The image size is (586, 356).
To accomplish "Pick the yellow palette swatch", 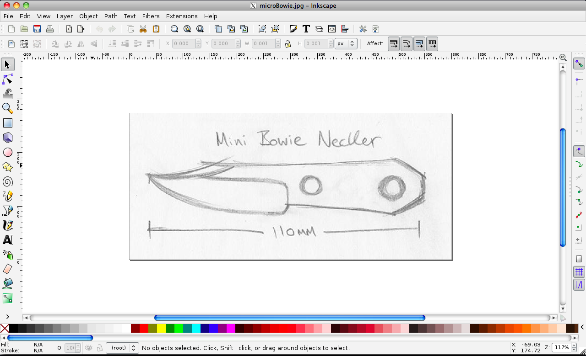I will (161, 328).
